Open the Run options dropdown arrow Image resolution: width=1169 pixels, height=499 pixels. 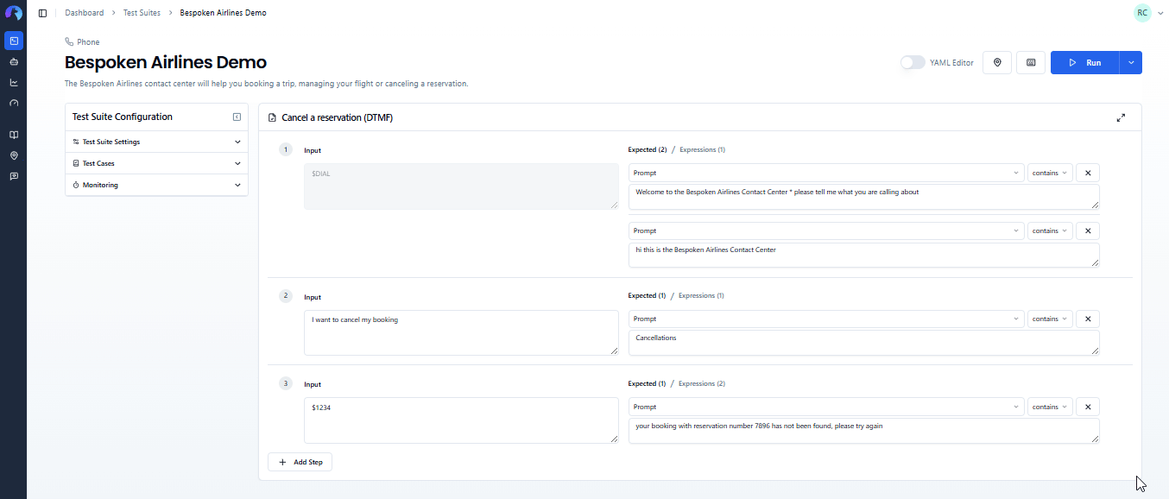point(1131,63)
